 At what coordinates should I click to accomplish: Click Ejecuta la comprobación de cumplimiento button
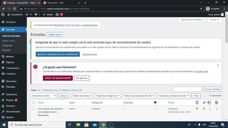point(58,54)
